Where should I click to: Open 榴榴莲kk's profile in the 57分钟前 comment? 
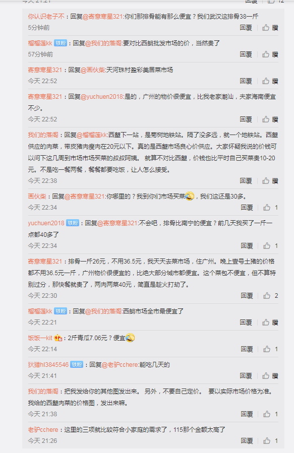[40, 43]
